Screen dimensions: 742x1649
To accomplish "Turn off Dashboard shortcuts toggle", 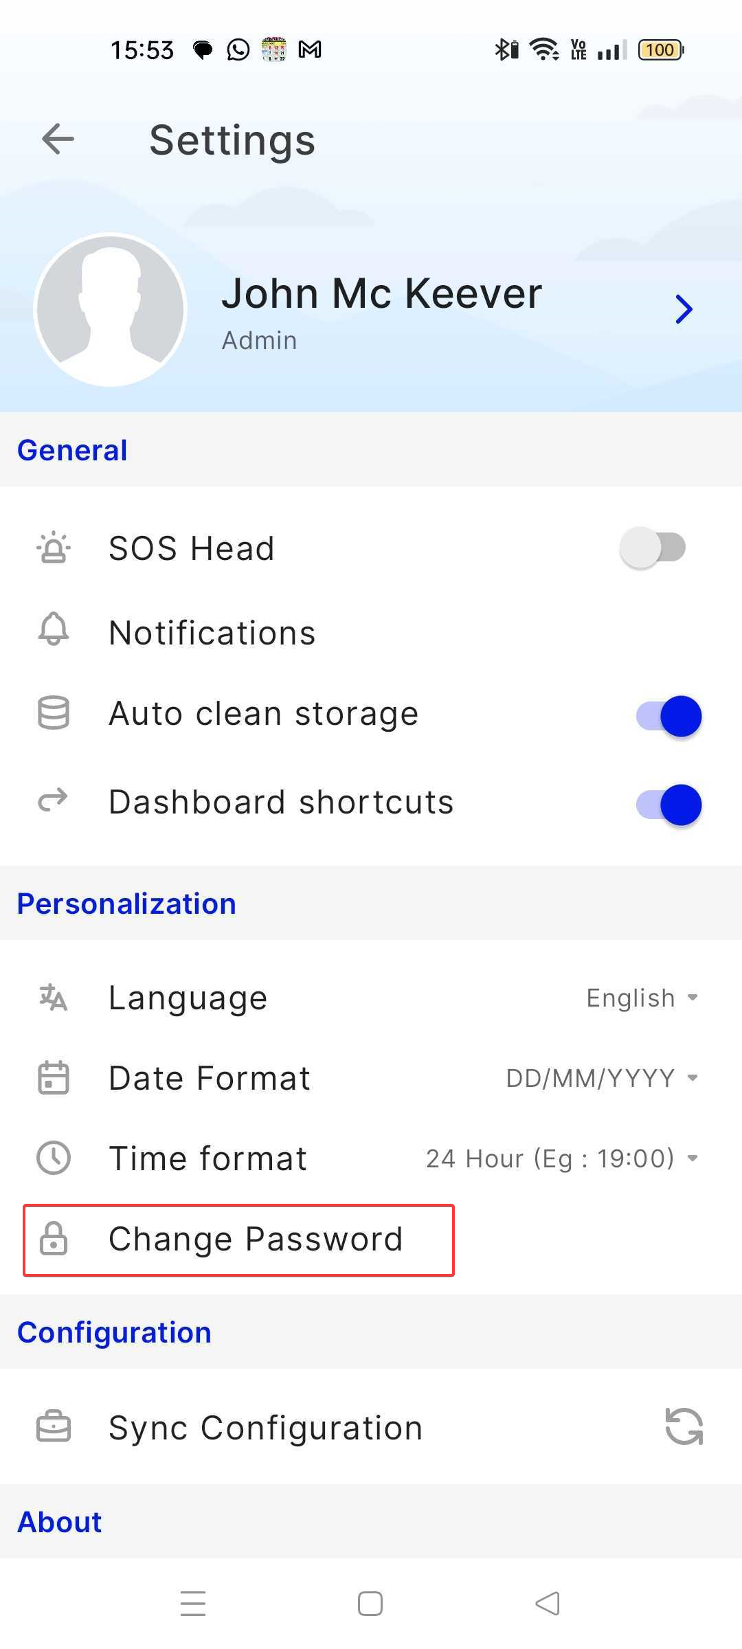I will pos(668,805).
